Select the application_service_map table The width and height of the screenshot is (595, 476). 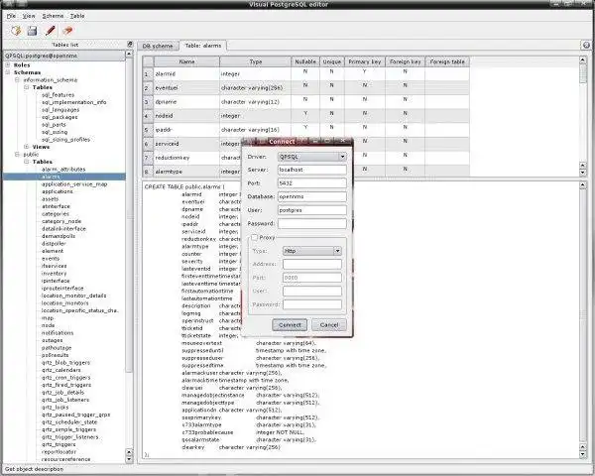tap(74, 184)
